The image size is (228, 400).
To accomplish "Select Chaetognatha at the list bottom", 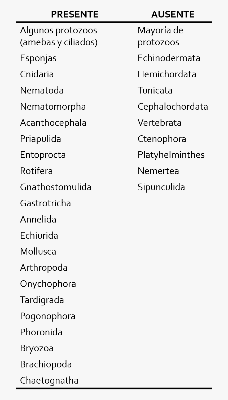I will pos(49,381).
